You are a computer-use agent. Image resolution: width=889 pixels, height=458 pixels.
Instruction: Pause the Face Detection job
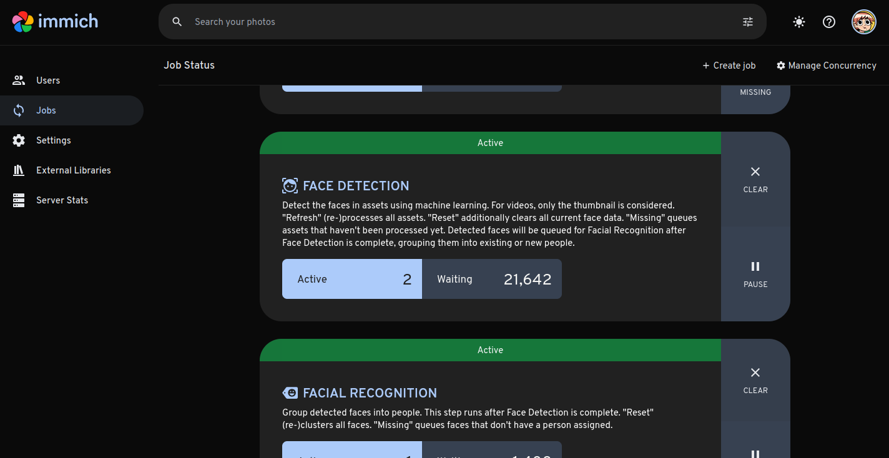tap(755, 274)
